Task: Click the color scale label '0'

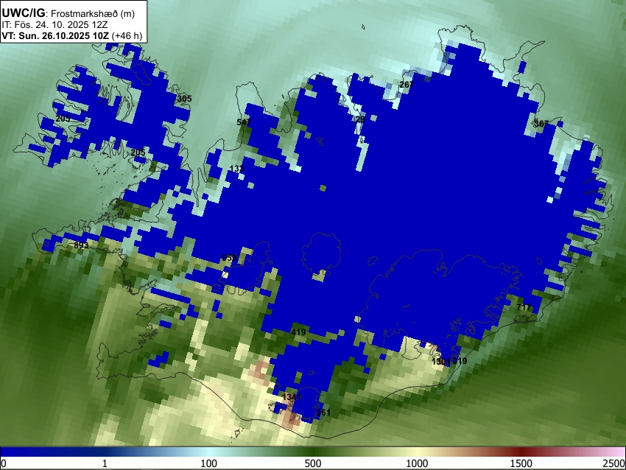Action: point(4,463)
